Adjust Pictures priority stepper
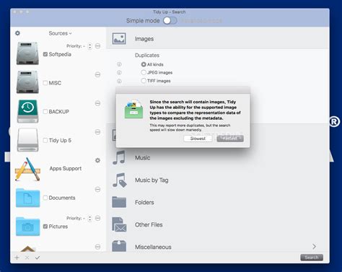The height and width of the screenshot is (272, 342). [x=89, y=219]
